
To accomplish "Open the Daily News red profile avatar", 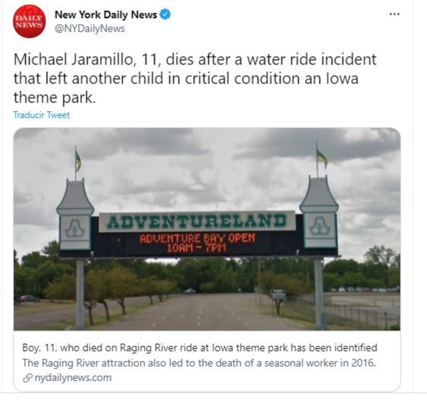I will pyautogui.click(x=29, y=21).
